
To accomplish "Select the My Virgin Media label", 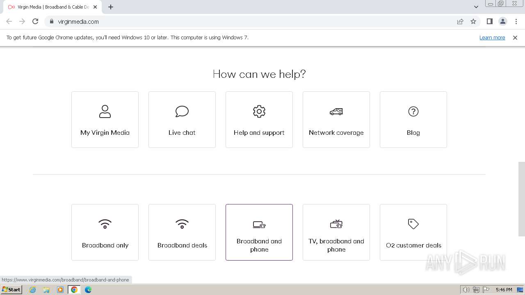I will click(105, 133).
